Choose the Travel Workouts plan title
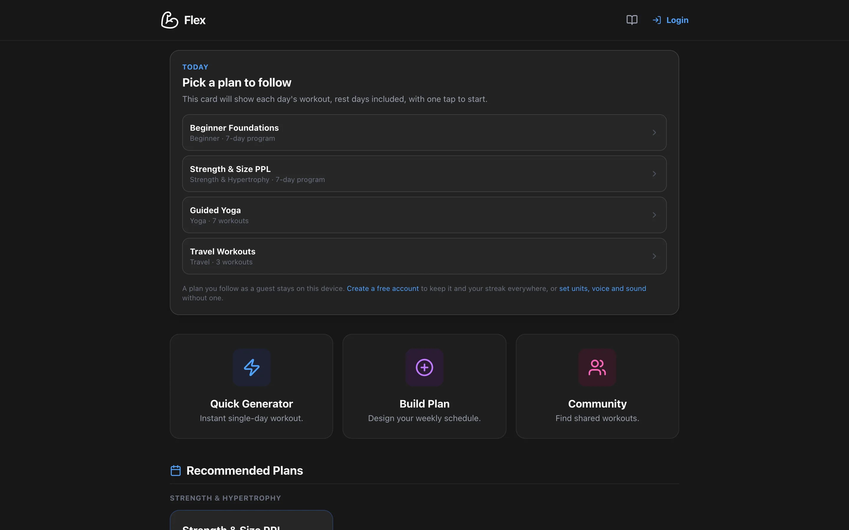Viewport: 849px width, 530px height. point(223,251)
